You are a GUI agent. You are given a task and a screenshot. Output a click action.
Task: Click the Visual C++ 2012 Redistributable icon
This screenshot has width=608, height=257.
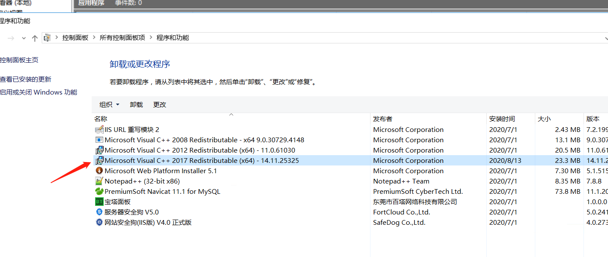click(x=99, y=150)
